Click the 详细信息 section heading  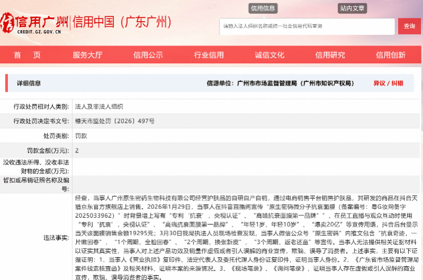pos(29,83)
